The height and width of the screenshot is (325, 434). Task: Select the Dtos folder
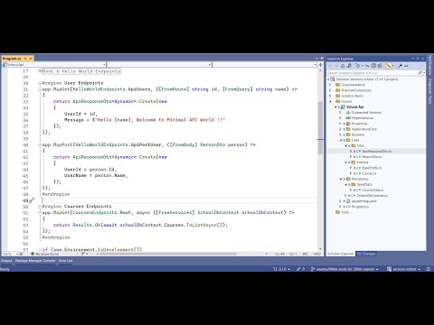[361, 145]
